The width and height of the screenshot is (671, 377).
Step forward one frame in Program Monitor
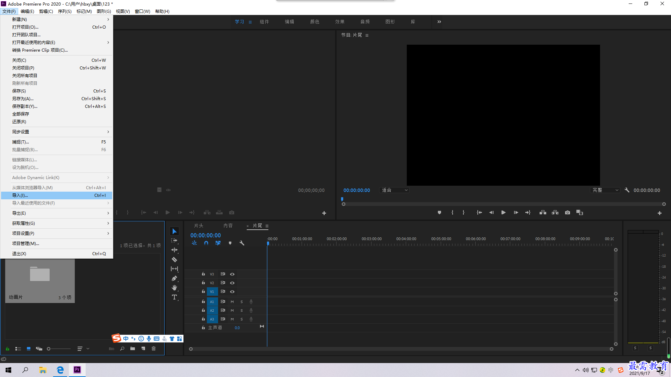click(516, 213)
